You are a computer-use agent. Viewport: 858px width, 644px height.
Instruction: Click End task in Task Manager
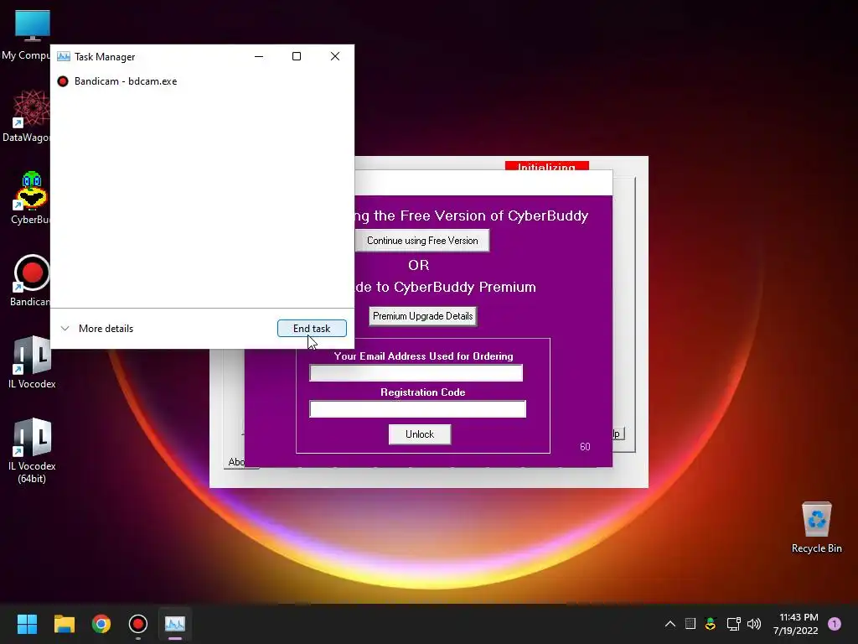(x=312, y=328)
